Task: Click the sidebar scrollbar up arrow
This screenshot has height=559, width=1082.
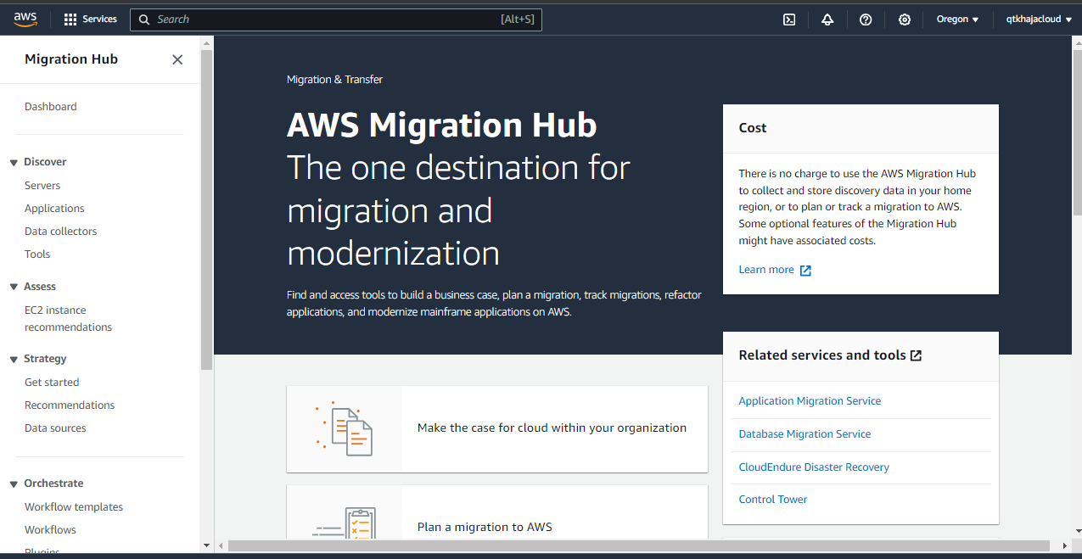Action: tap(206, 42)
